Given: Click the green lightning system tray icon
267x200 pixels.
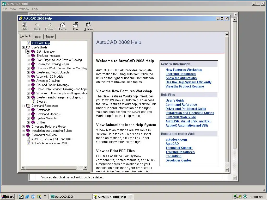Looking at the screenshot, I should pyautogui.click(x=245, y=197).
